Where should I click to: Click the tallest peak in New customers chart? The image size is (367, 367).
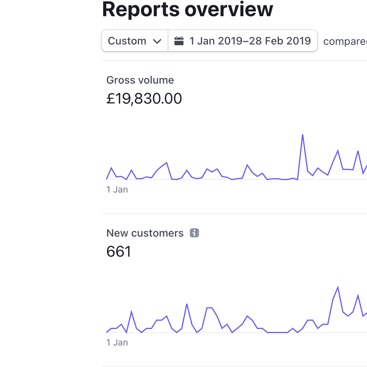[x=338, y=287]
